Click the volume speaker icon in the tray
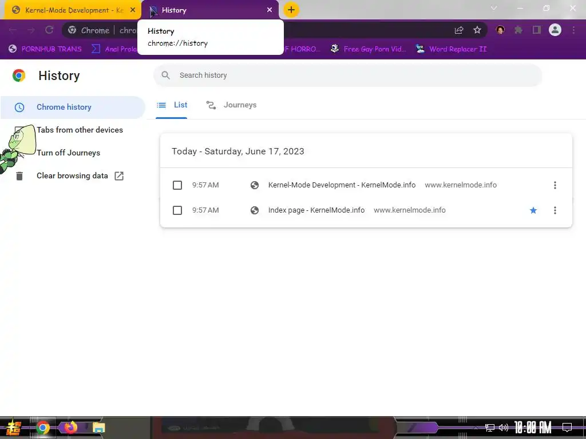The height and width of the screenshot is (439, 586). click(x=504, y=428)
